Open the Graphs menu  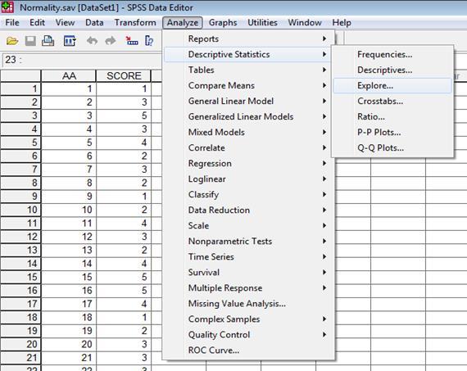click(x=223, y=22)
